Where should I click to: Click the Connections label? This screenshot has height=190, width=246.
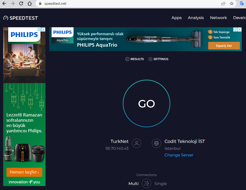[x=147, y=175]
